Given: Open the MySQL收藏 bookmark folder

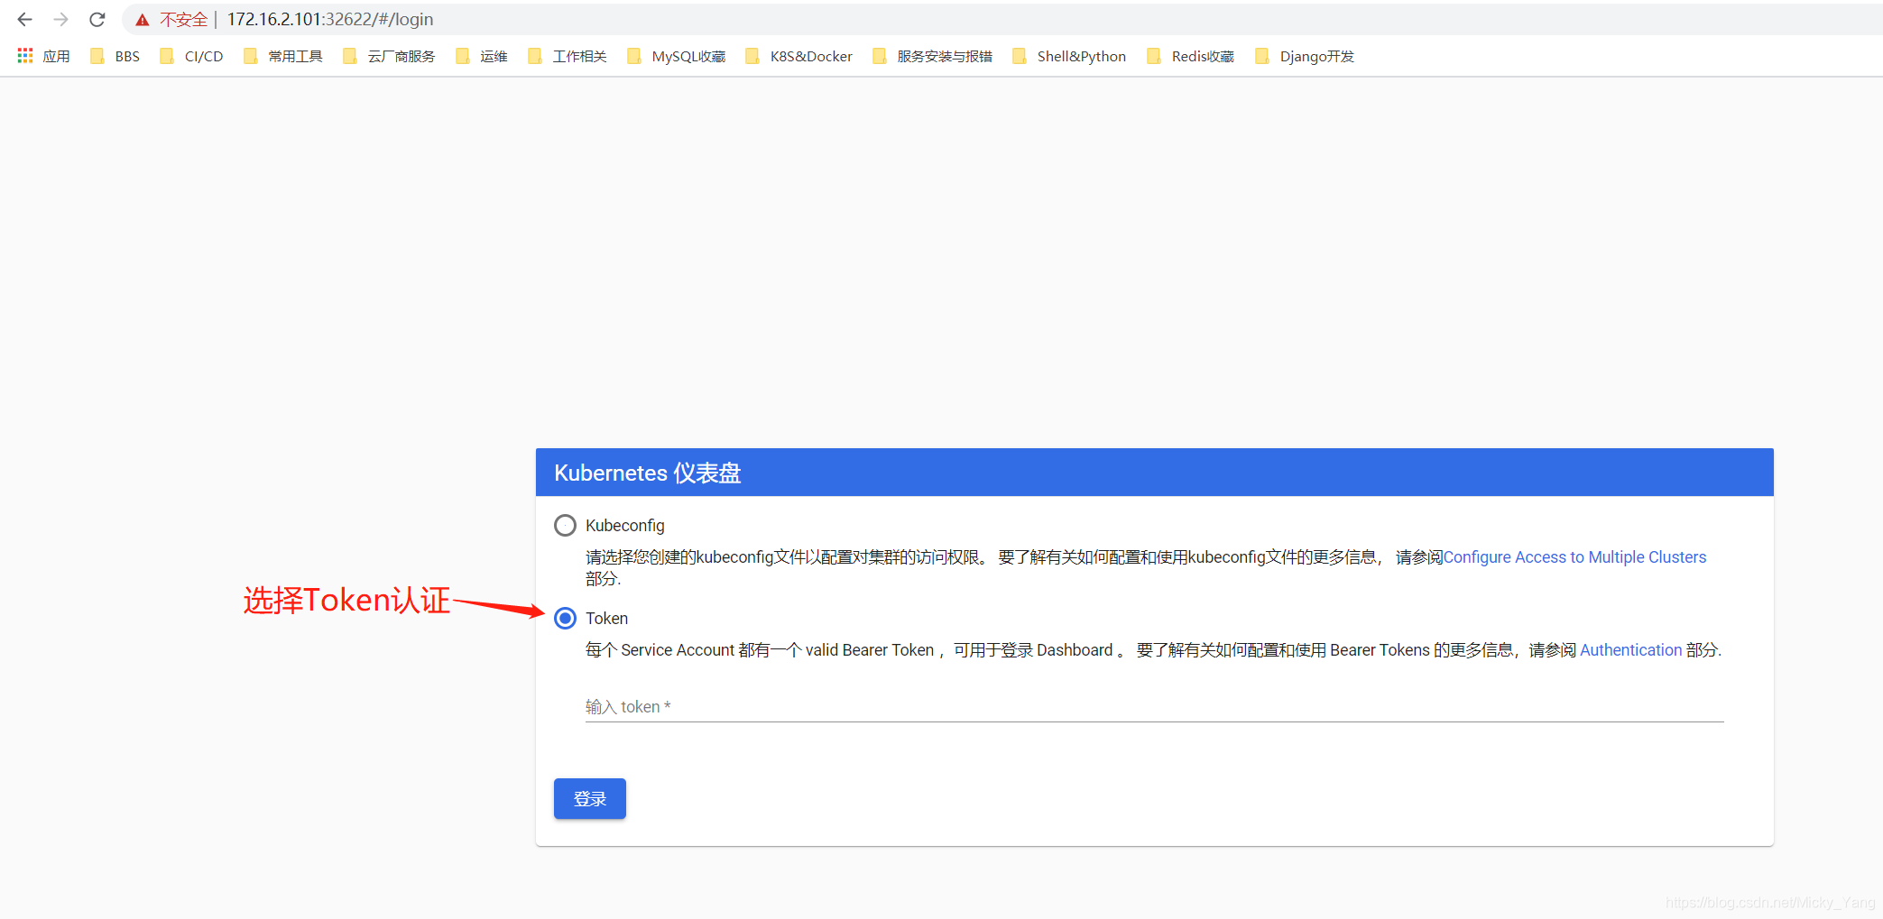Looking at the screenshot, I should pyautogui.click(x=677, y=56).
